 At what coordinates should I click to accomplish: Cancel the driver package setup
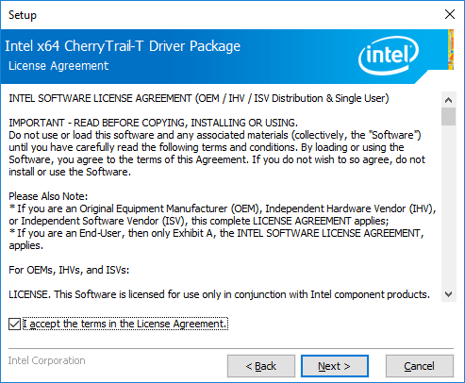point(420,366)
